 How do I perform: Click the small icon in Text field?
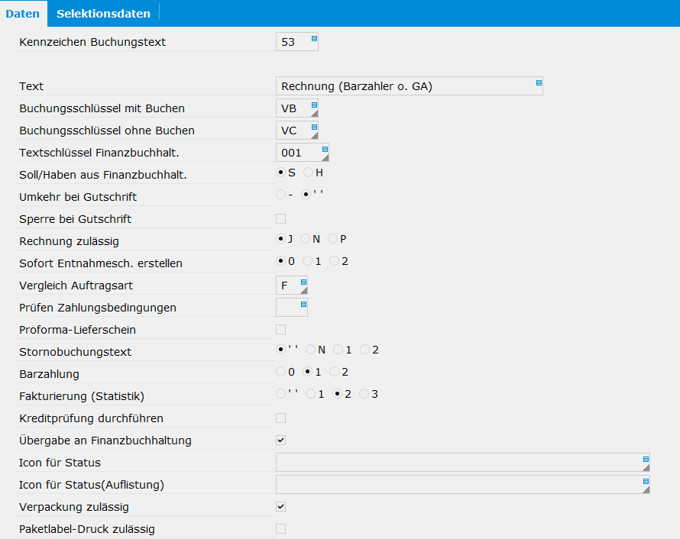(539, 82)
